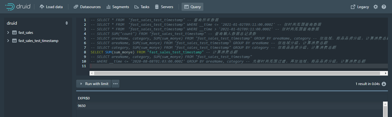Click the 9650 result cell

82,106
